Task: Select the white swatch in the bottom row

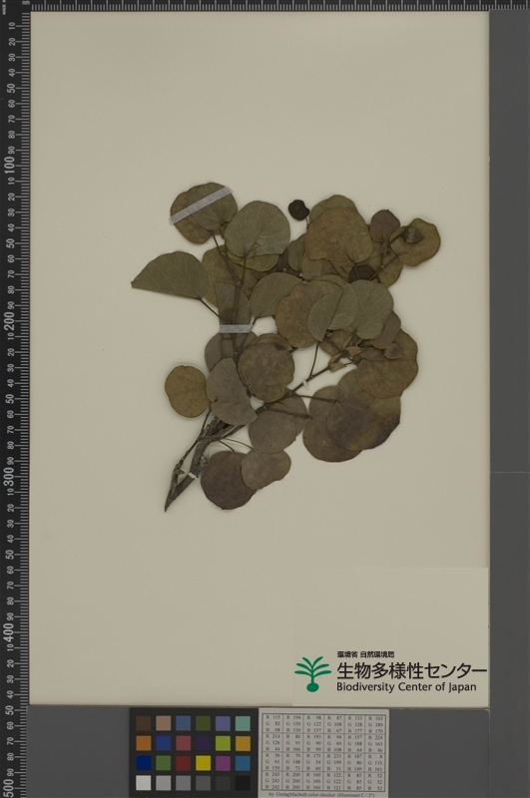Action: pyautogui.click(x=143, y=783)
